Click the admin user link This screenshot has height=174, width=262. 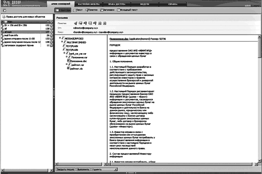tap(248, 6)
